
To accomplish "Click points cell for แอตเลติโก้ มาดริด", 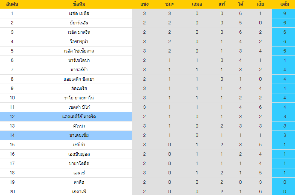I will pyautogui.click(x=284, y=117).
